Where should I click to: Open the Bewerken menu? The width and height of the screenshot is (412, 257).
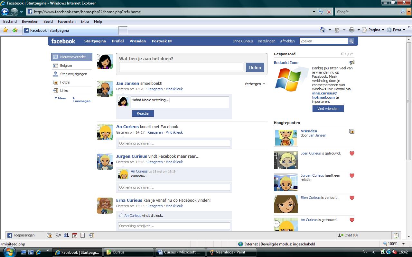30,22
